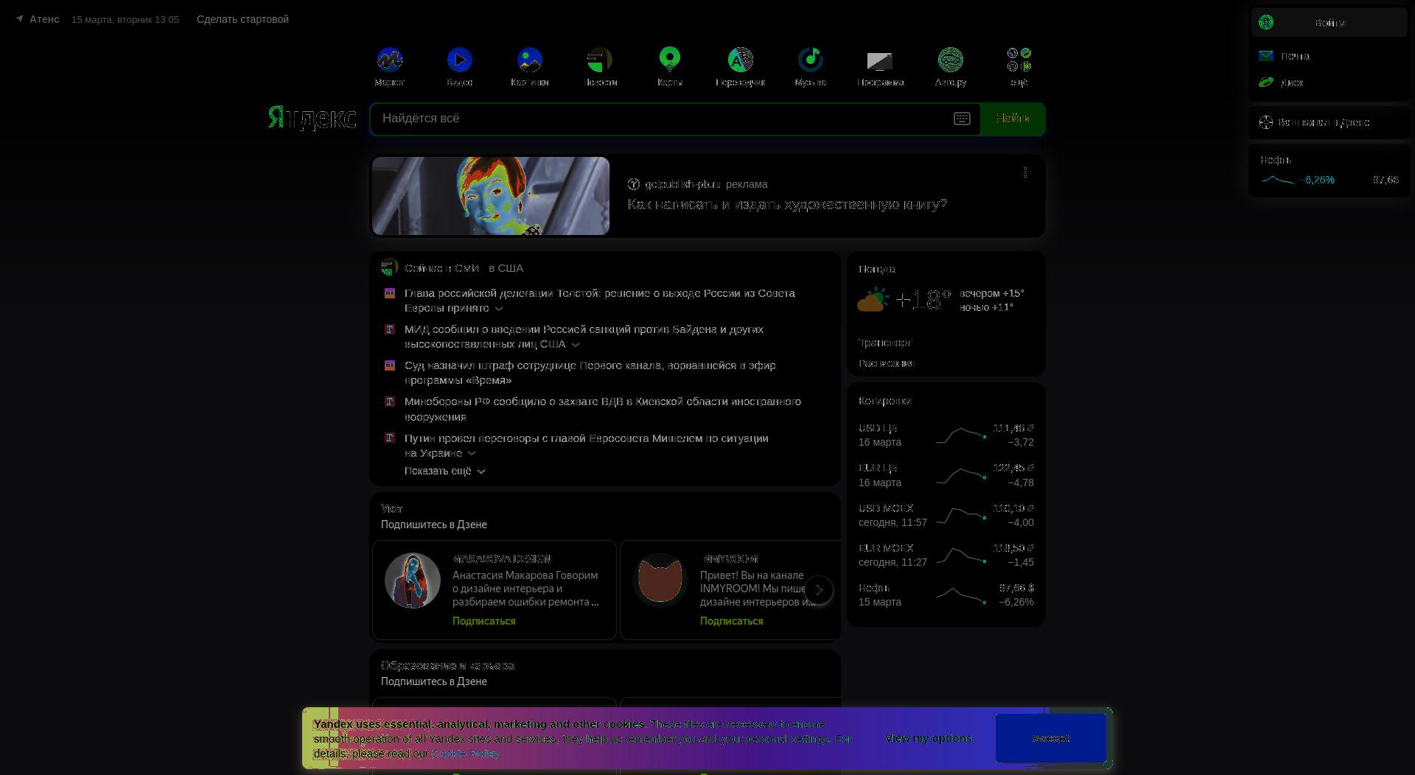
Task: Click the вечером +15° forecast text
Action: click(992, 293)
